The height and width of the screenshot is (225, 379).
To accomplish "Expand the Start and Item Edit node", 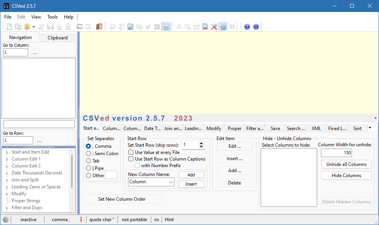I will [x=7, y=152].
